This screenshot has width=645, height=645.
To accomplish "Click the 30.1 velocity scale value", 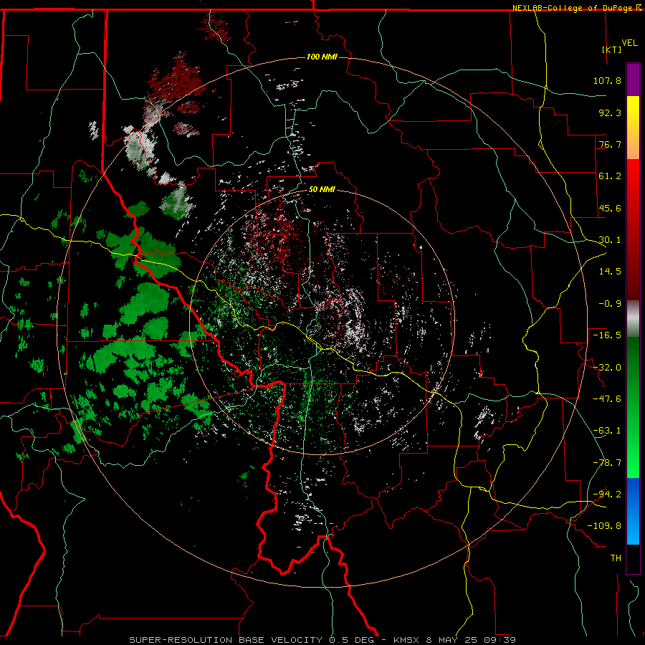I will coord(610,240).
